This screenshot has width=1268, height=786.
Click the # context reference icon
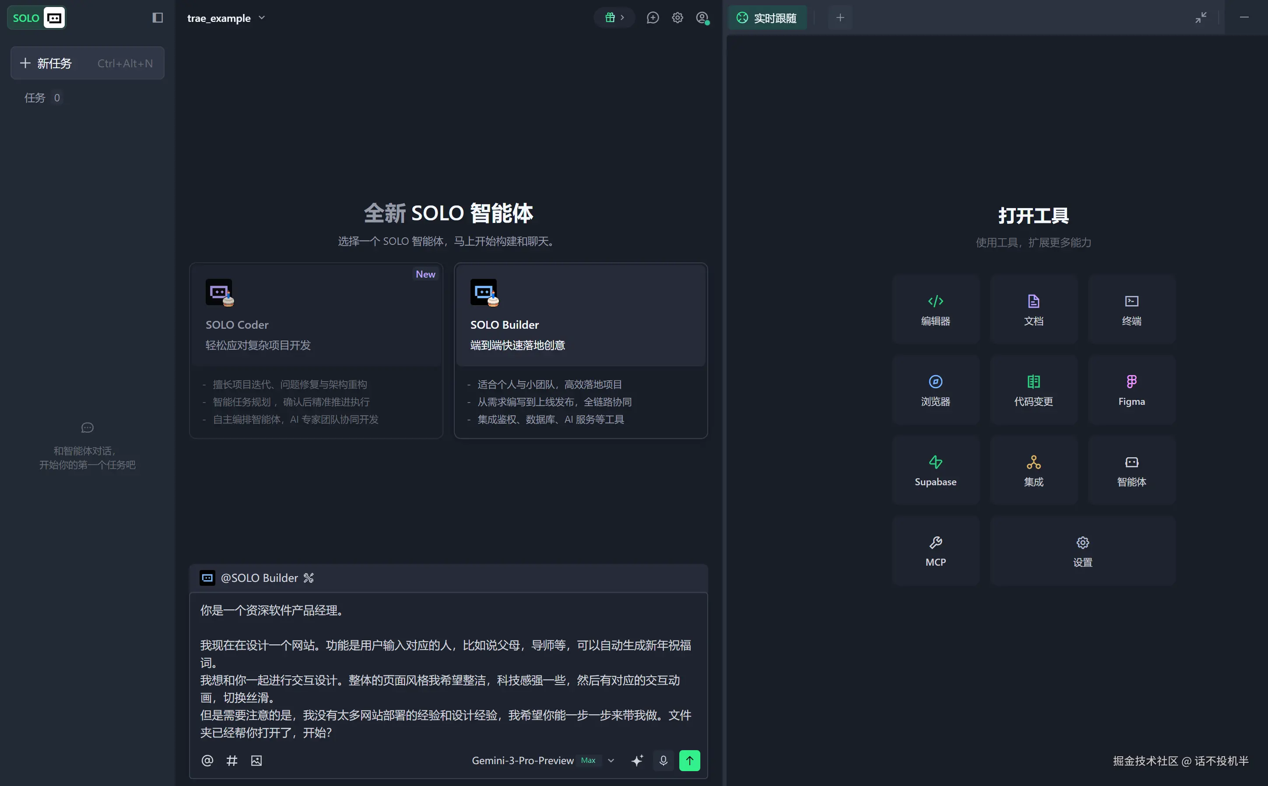[x=232, y=761]
